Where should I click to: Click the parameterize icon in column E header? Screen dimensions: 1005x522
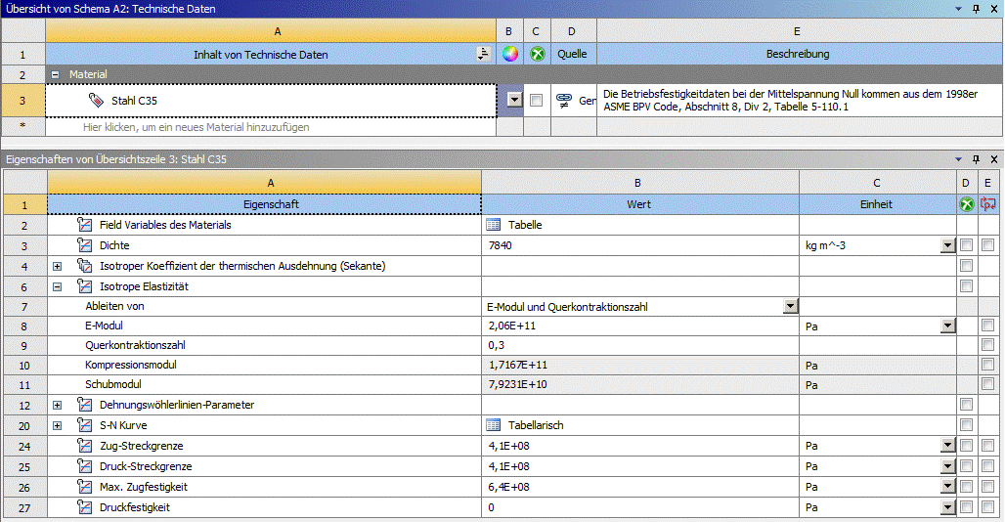pyautogui.click(x=988, y=205)
